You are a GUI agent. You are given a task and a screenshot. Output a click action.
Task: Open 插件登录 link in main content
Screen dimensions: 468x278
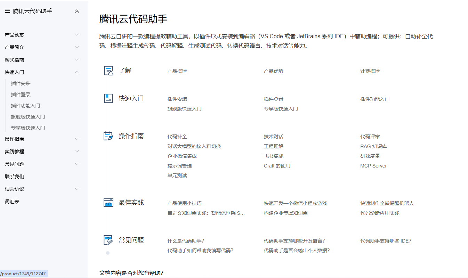pos(274,99)
